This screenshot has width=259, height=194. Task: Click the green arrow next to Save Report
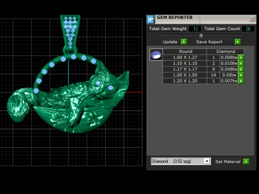pos(237,42)
